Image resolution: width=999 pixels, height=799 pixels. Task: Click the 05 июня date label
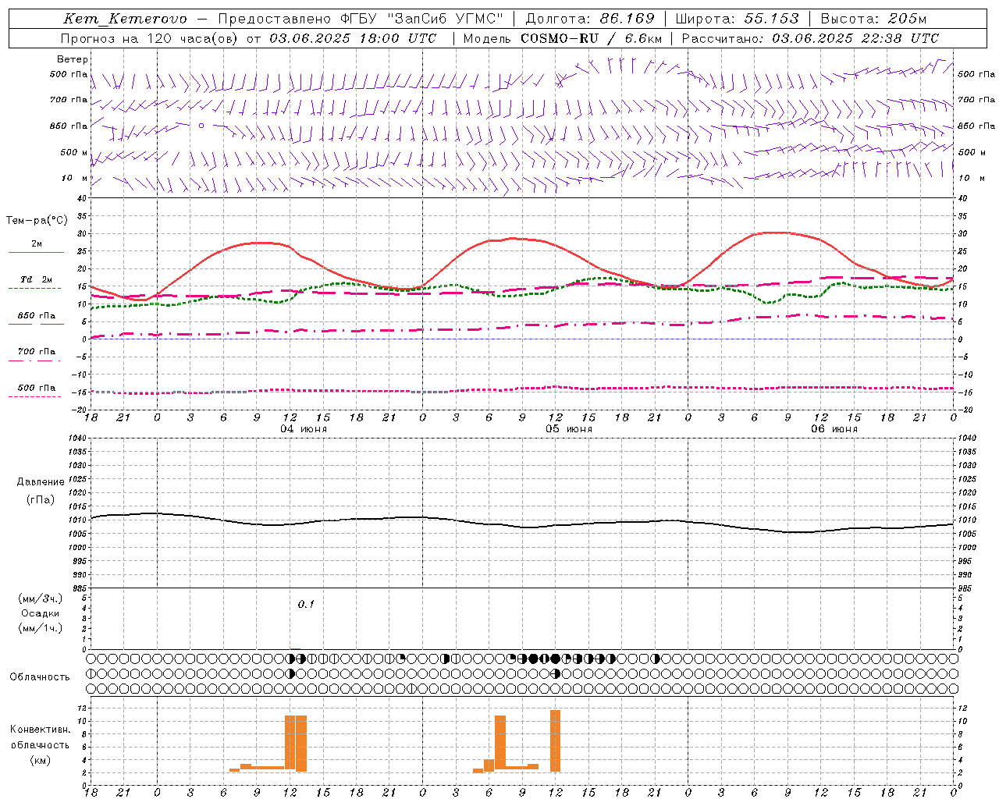(569, 429)
